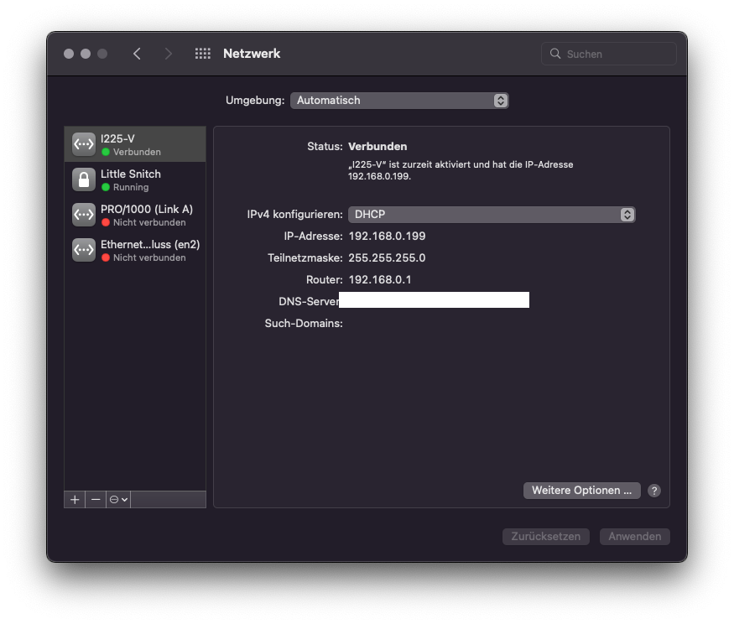Image resolution: width=734 pixels, height=624 pixels.
Task: Select the Ethernet...luss (en2) service
Action: tap(135, 249)
